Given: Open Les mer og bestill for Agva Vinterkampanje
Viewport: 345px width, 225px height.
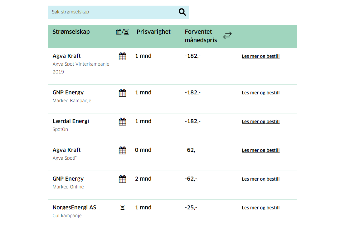Looking at the screenshot, I should pyautogui.click(x=260, y=57).
